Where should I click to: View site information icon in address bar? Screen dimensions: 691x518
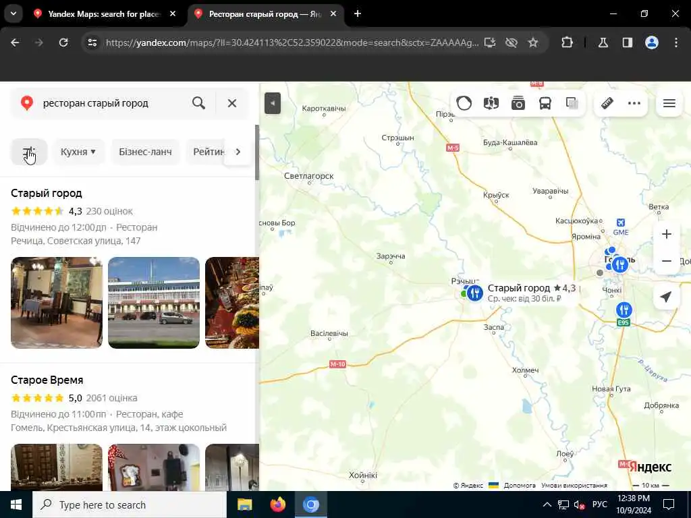92,42
